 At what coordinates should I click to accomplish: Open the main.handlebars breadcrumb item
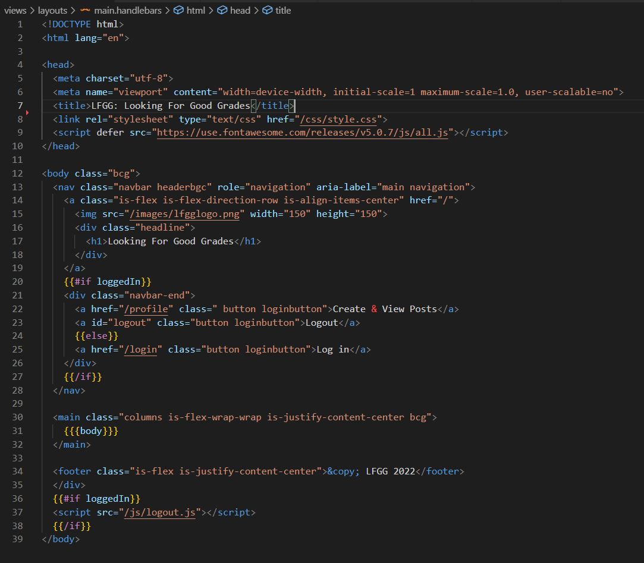pyautogui.click(x=128, y=10)
